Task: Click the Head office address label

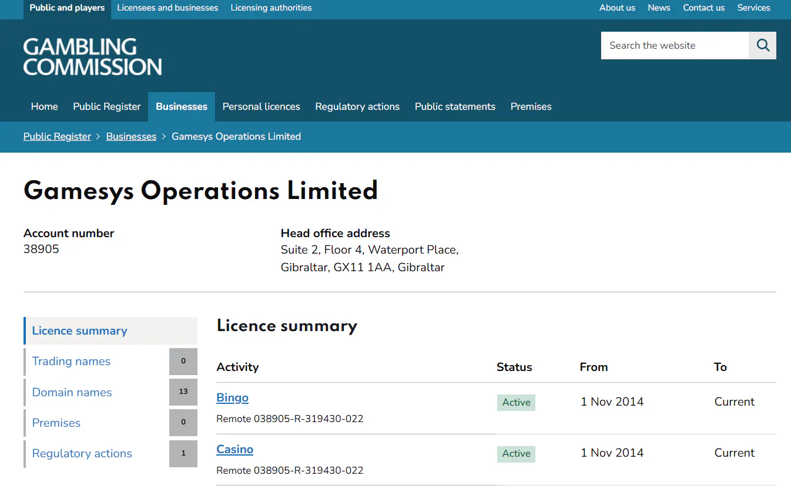Action: [336, 233]
